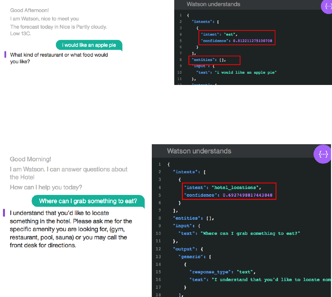Click the confidence value 0.6927498817443848
This screenshot has height=297, width=332.
(248, 195)
